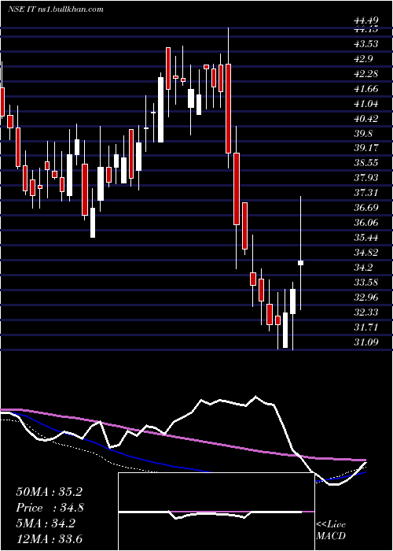Select the 39.8 price label
Viewport: 393px width, 551px height.
(365, 134)
